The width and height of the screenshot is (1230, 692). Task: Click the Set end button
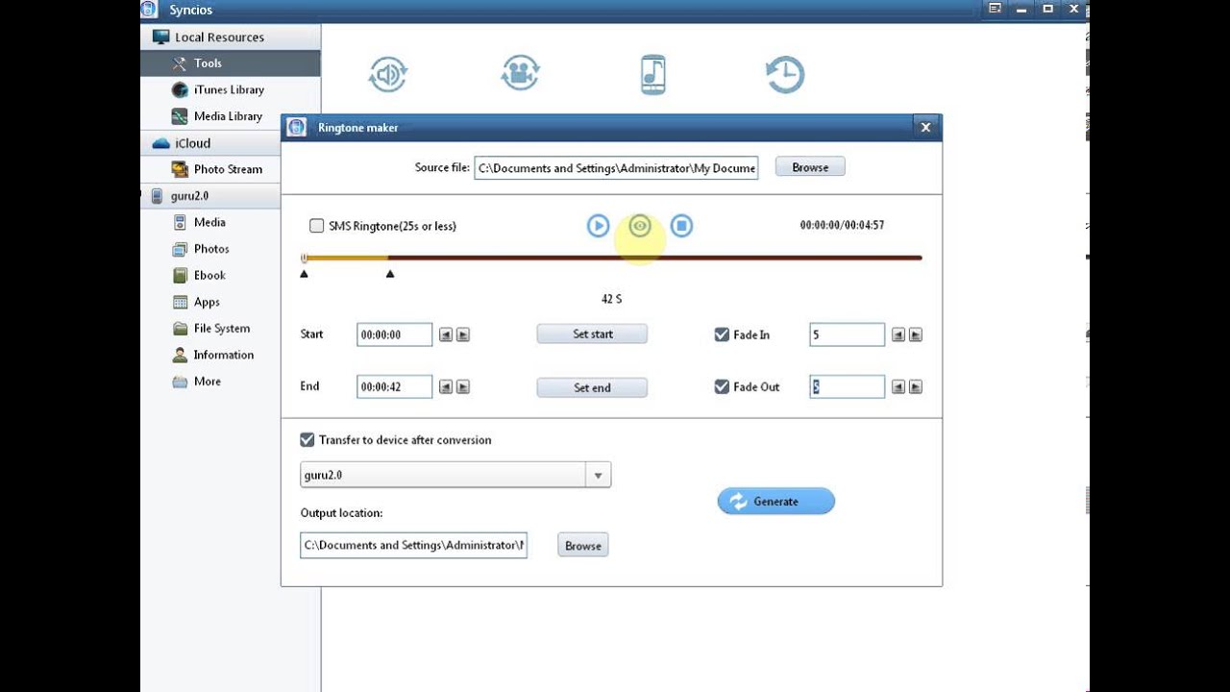pos(592,387)
